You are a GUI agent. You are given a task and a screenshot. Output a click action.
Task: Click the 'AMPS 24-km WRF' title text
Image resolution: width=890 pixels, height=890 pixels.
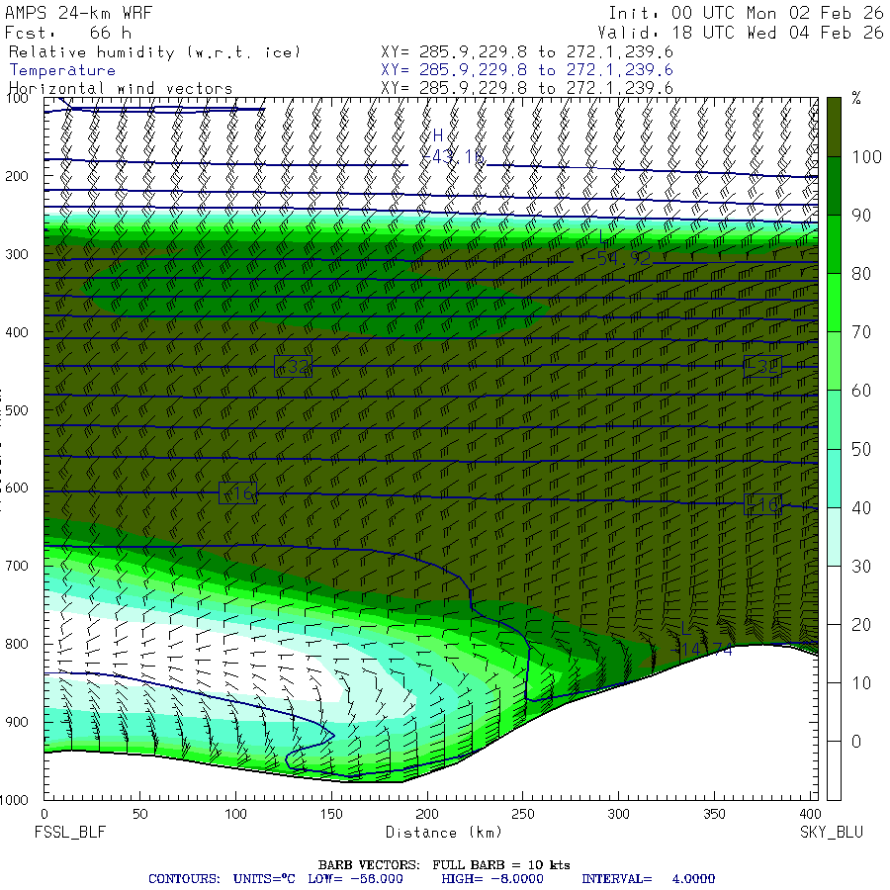(x=78, y=13)
